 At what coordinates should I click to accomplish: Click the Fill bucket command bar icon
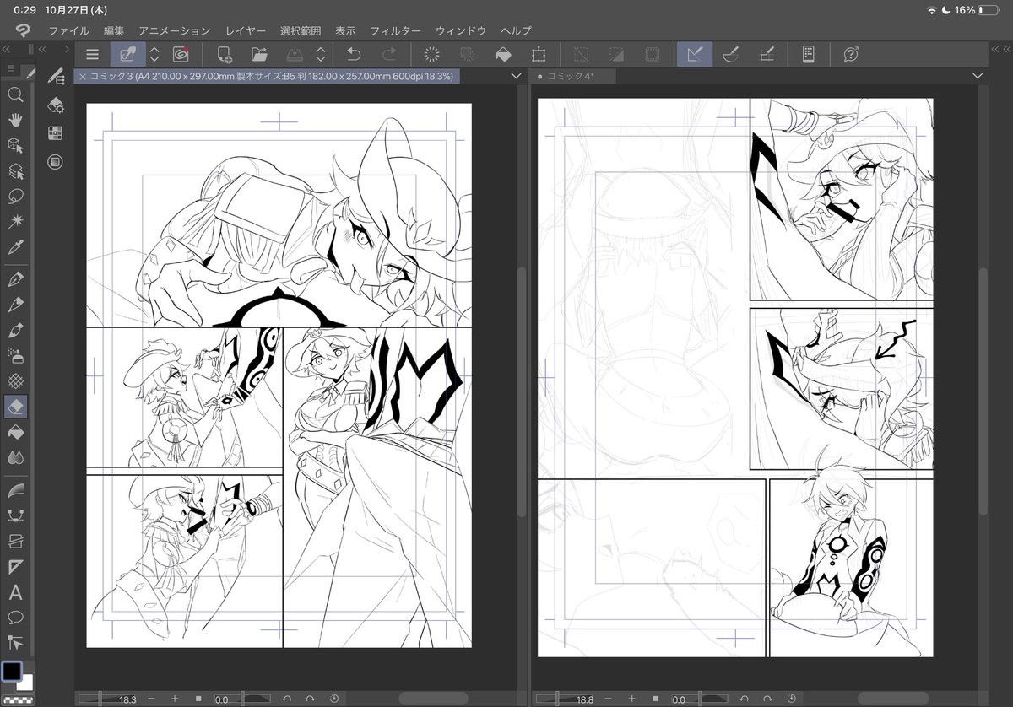pyautogui.click(x=503, y=54)
